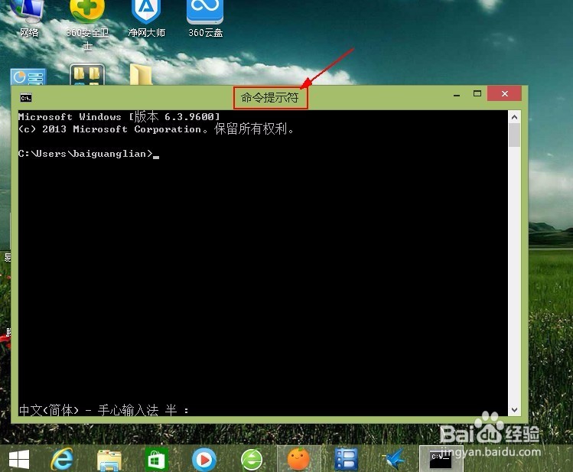Open the 360安全卫士 desktop icon
573x472 pixels.
87,24
